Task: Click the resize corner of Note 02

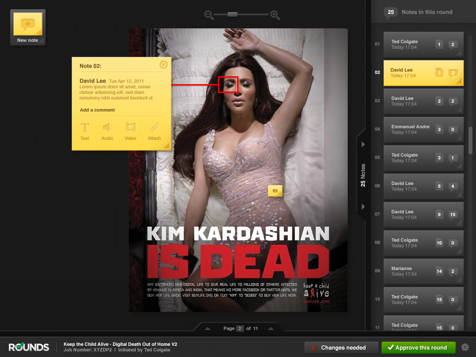Action: tap(167, 145)
